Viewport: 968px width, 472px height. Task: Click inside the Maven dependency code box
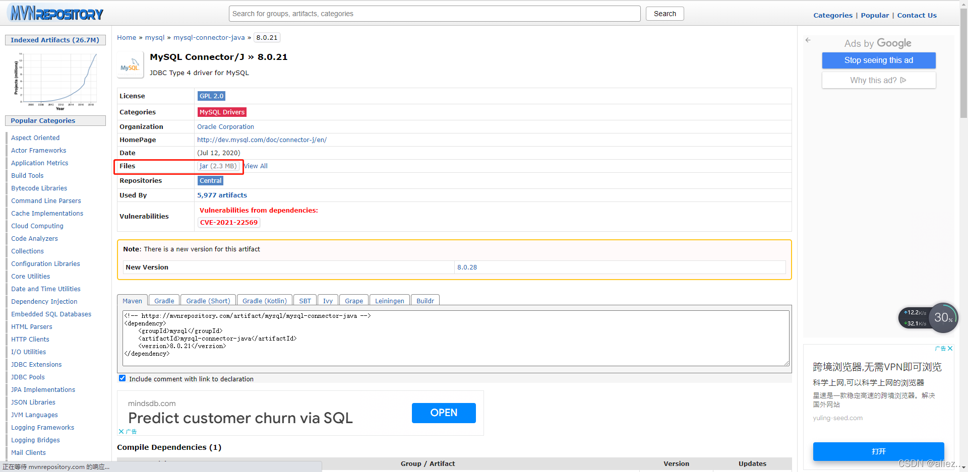click(x=456, y=338)
